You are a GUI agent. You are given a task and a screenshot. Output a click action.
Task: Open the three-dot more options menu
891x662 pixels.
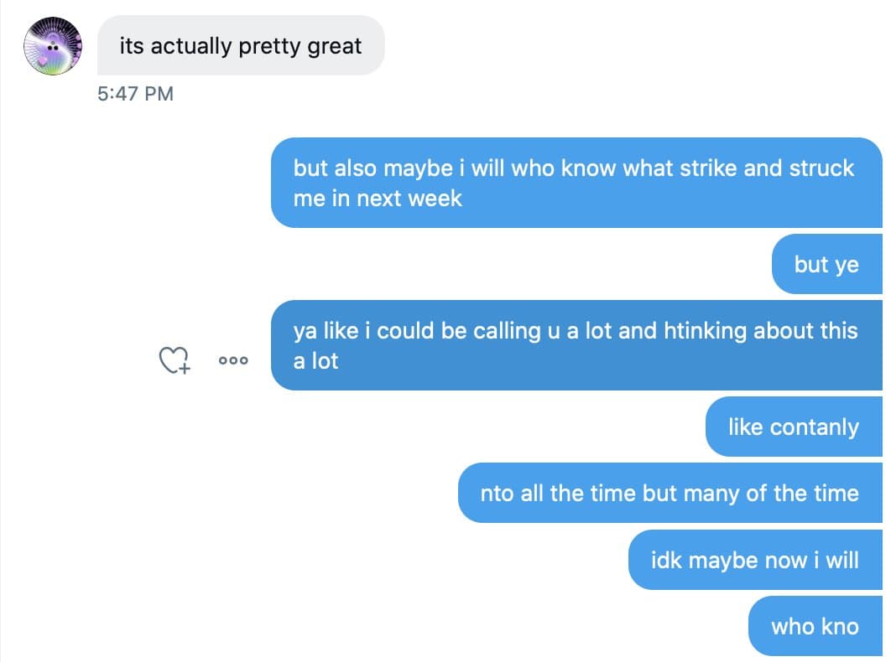point(232,360)
